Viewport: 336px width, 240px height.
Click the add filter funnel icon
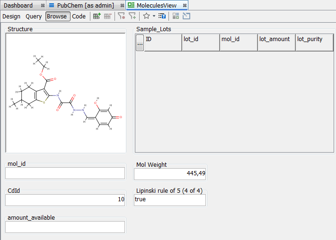coord(133,16)
